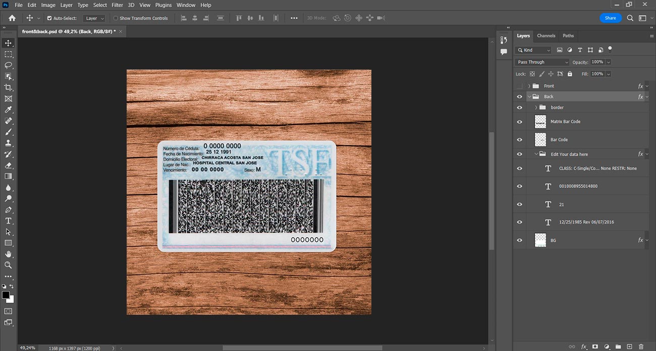The width and height of the screenshot is (656, 351).
Task: Enable Show Transform Controls checkbox
Action: click(116, 18)
